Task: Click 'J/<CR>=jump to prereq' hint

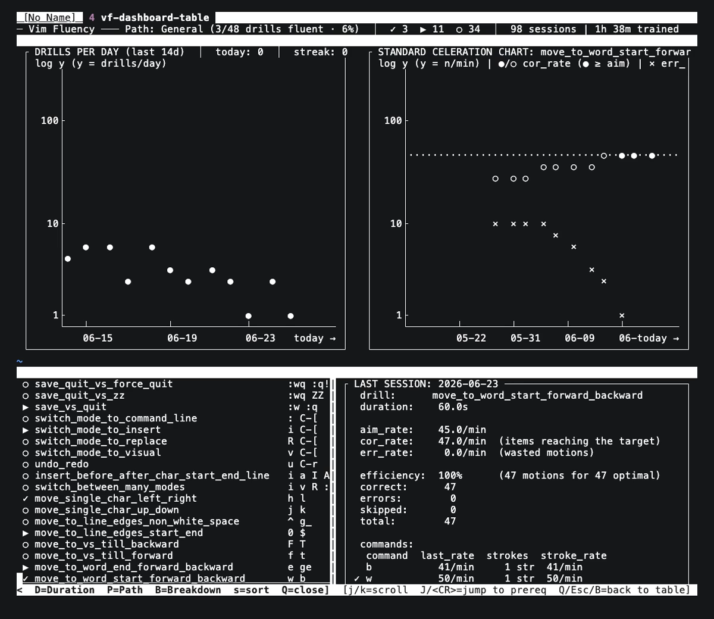Action: click(483, 590)
